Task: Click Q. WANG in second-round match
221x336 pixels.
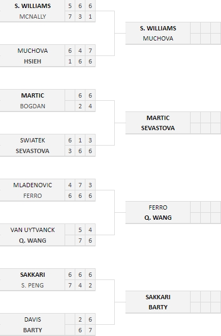Action: [158, 218]
